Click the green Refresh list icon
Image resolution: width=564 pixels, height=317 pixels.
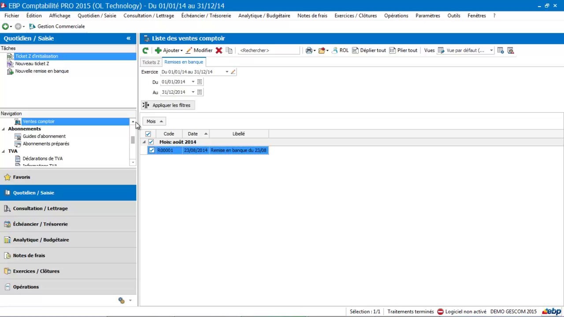[145, 51]
